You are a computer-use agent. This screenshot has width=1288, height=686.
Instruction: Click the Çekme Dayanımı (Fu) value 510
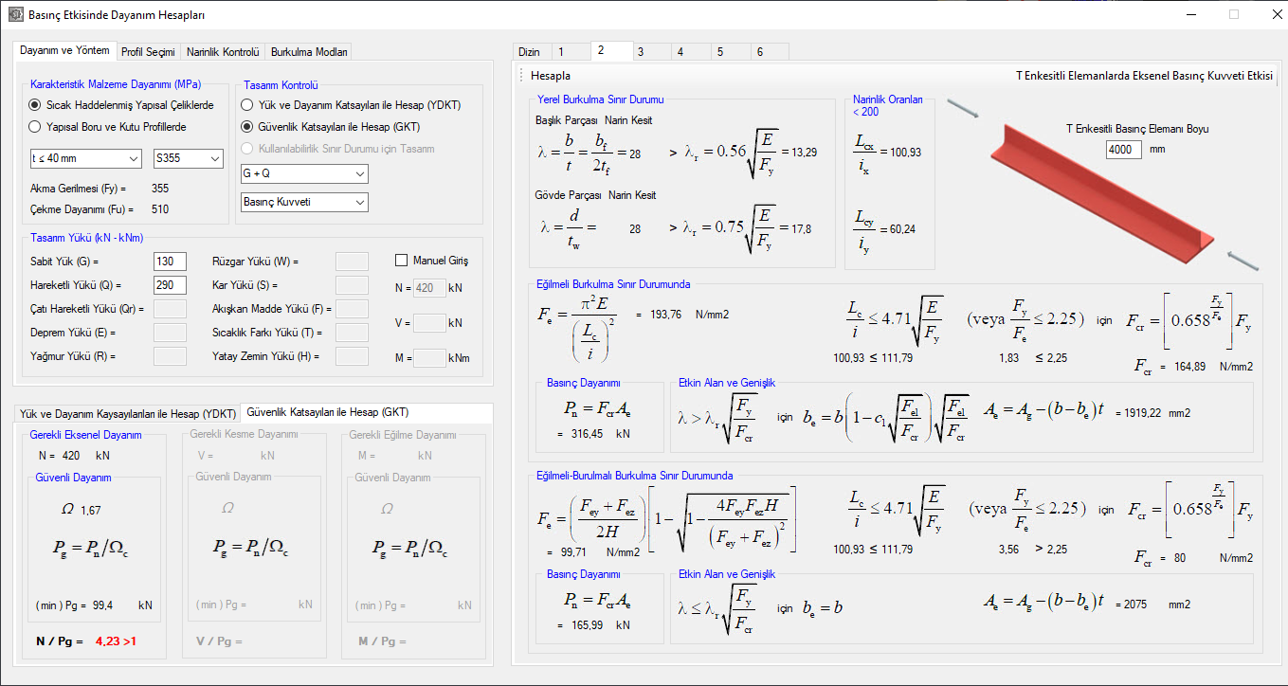click(x=160, y=208)
